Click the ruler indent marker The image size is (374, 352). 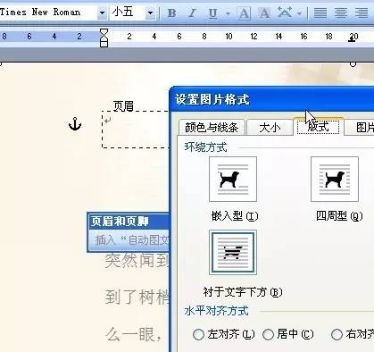click(x=104, y=38)
